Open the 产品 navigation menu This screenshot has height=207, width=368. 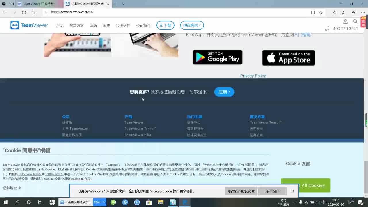(x=60, y=25)
